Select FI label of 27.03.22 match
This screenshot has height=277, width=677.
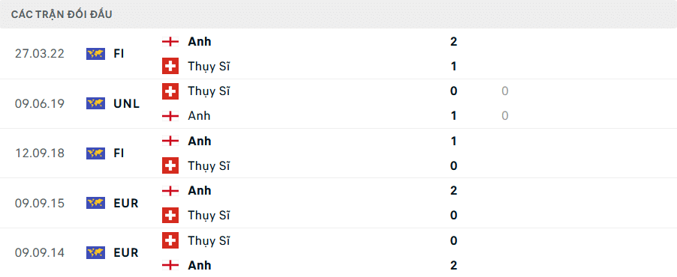tap(119, 54)
